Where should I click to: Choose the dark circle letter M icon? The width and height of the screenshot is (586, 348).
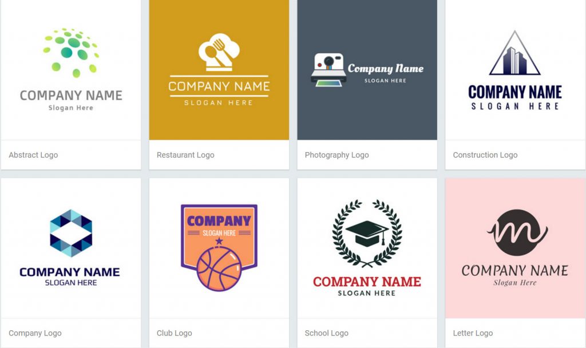pos(517,232)
